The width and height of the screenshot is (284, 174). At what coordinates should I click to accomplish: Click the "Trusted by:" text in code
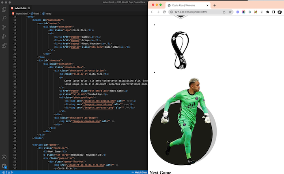pos(95,94)
